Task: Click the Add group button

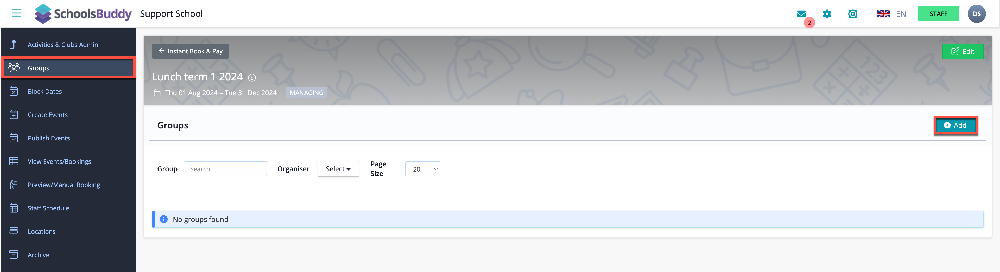Action: coord(955,125)
